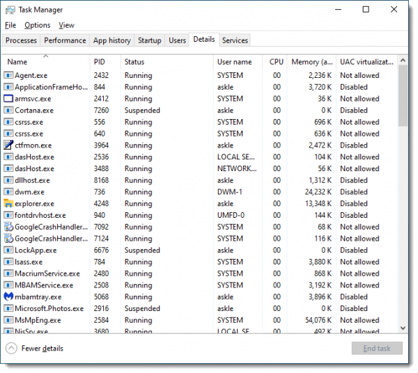Sort by UAC virtualization column header
418x373 pixels.
click(367, 62)
